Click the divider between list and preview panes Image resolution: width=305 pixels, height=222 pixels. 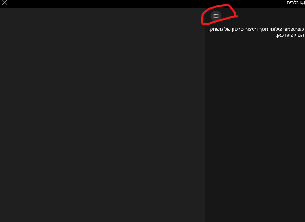click(x=205, y=115)
